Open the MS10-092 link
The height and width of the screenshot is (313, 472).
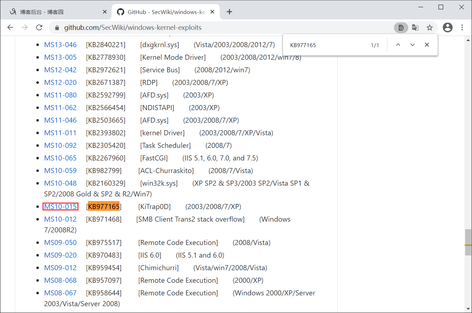pyautogui.click(x=60, y=145)
